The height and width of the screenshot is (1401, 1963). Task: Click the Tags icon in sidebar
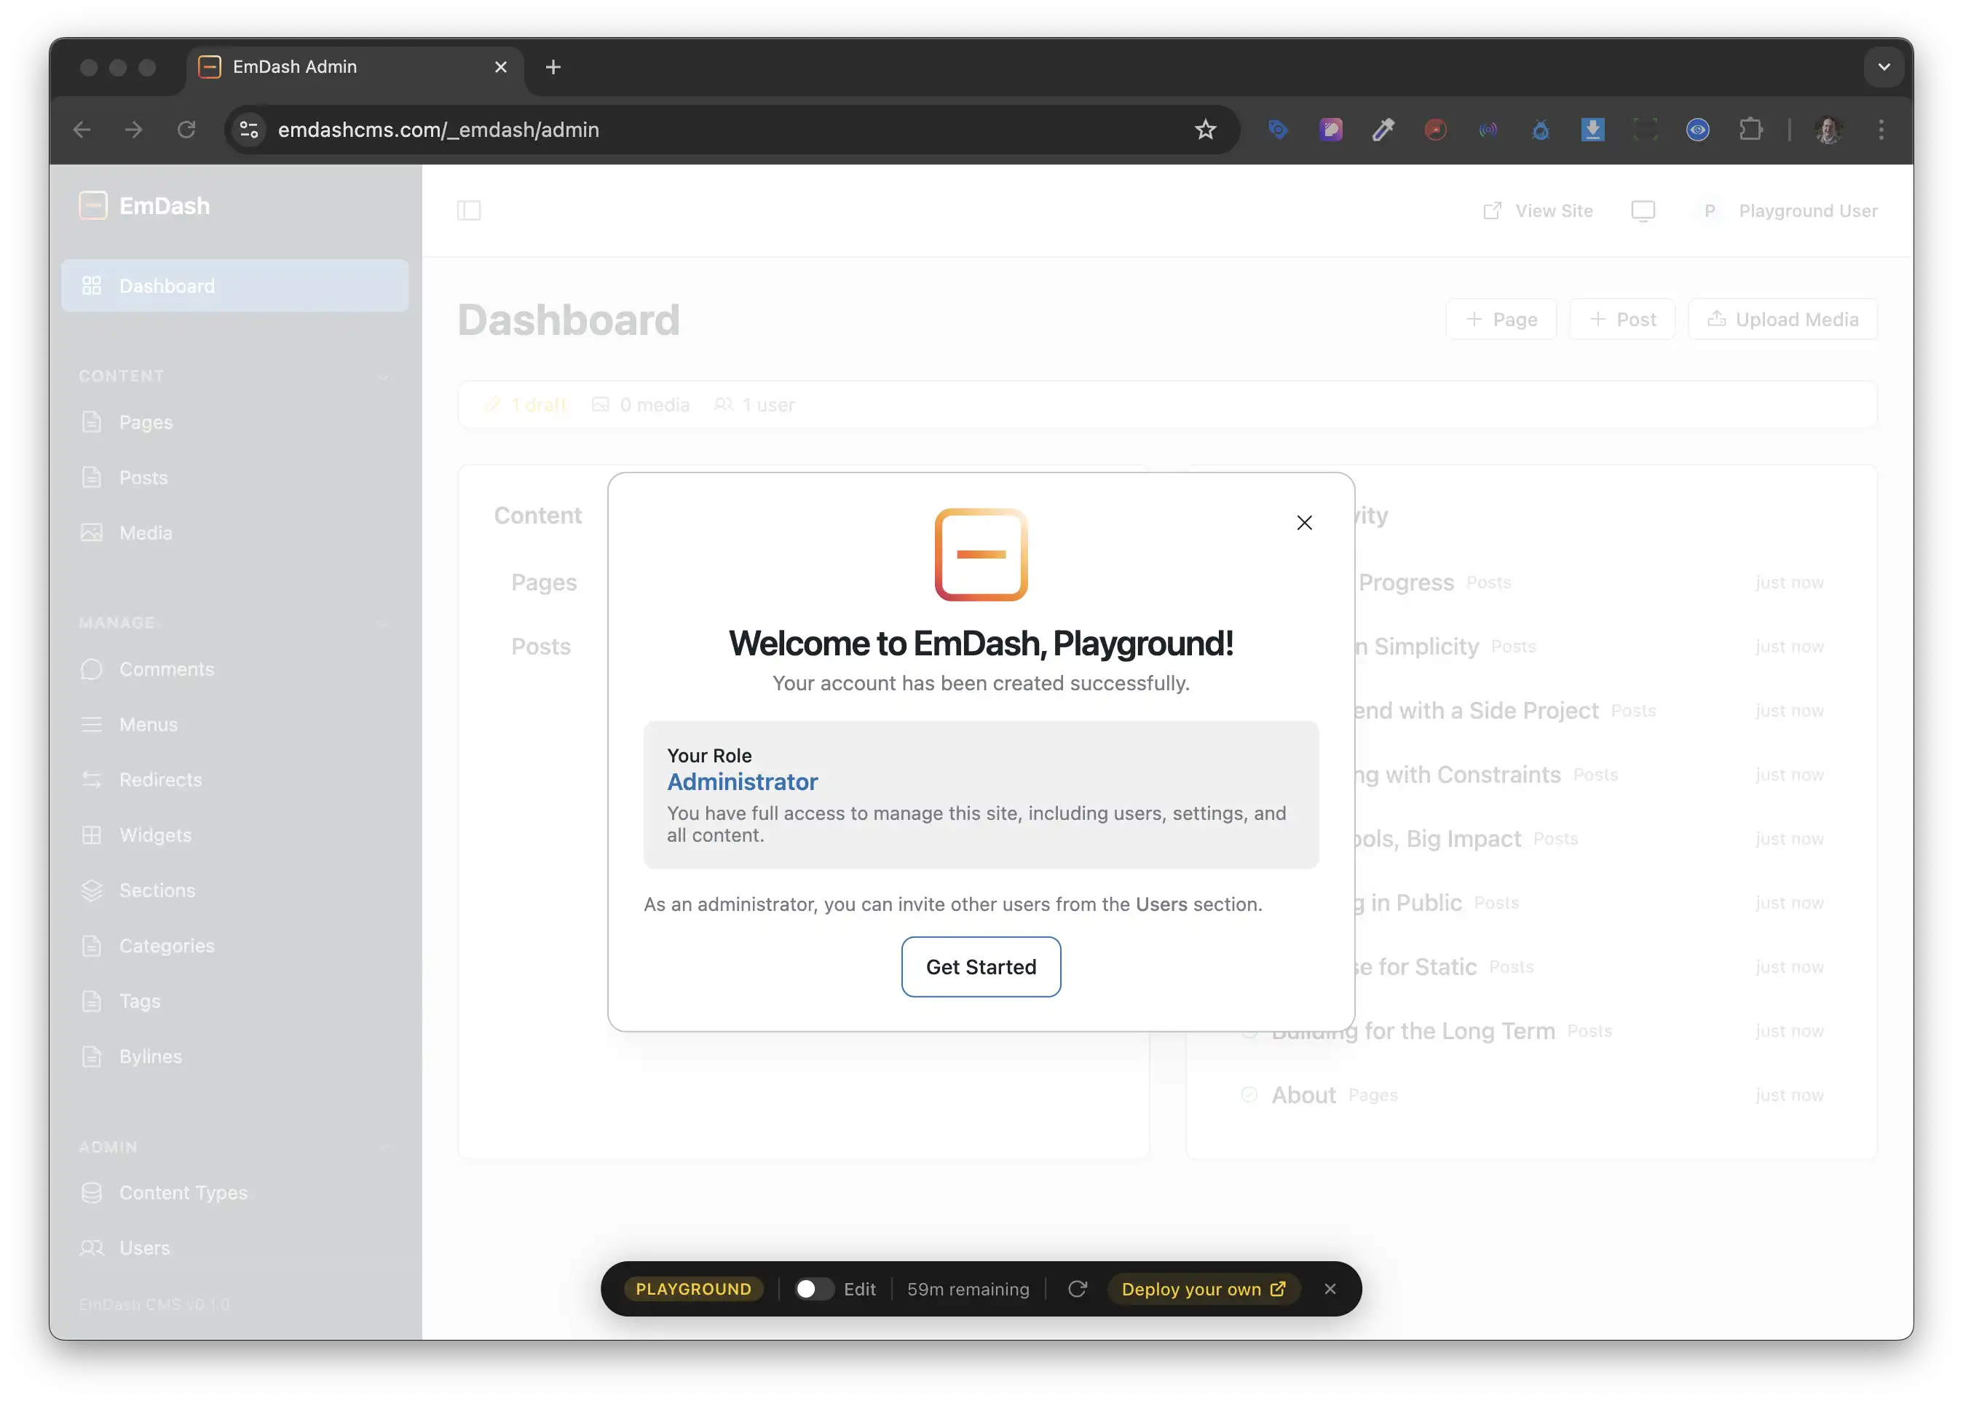(x=92, y=1001)
